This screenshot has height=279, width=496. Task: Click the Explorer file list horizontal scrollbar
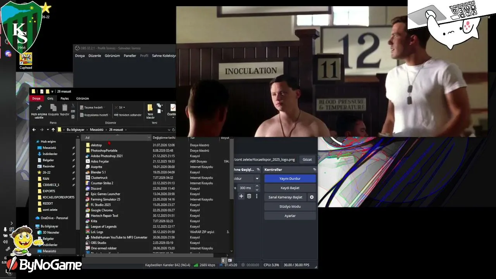[150, 255]
